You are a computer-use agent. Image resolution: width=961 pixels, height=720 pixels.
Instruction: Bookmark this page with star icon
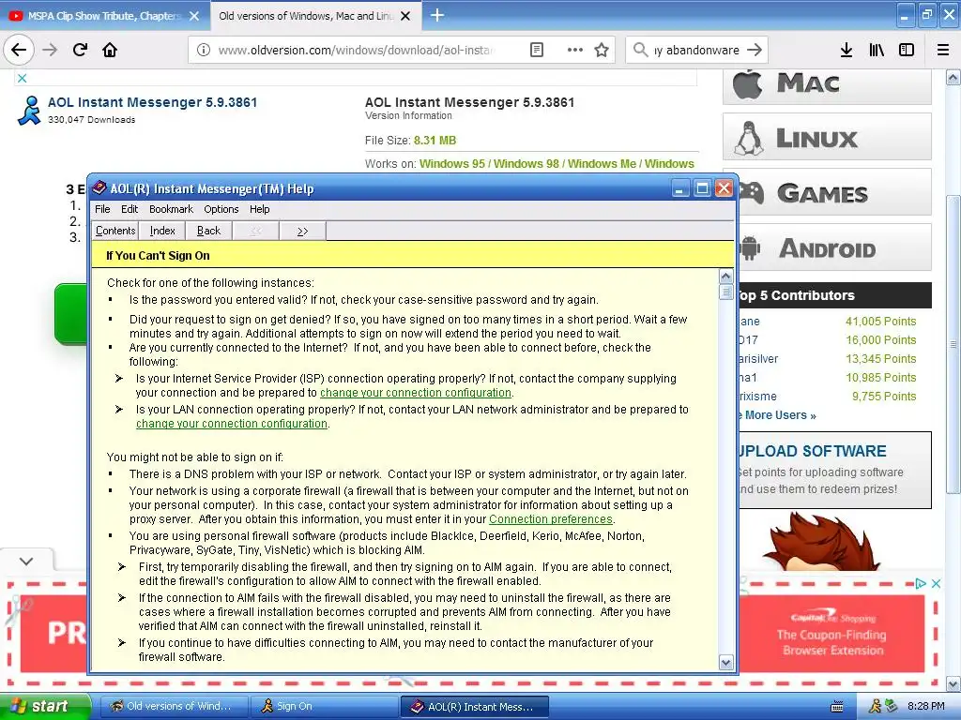[602, 50]
